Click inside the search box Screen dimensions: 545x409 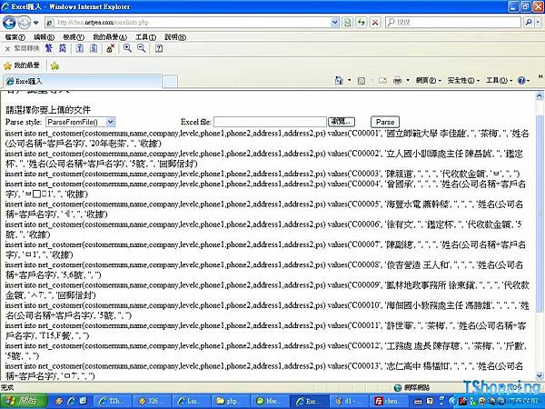453,23
